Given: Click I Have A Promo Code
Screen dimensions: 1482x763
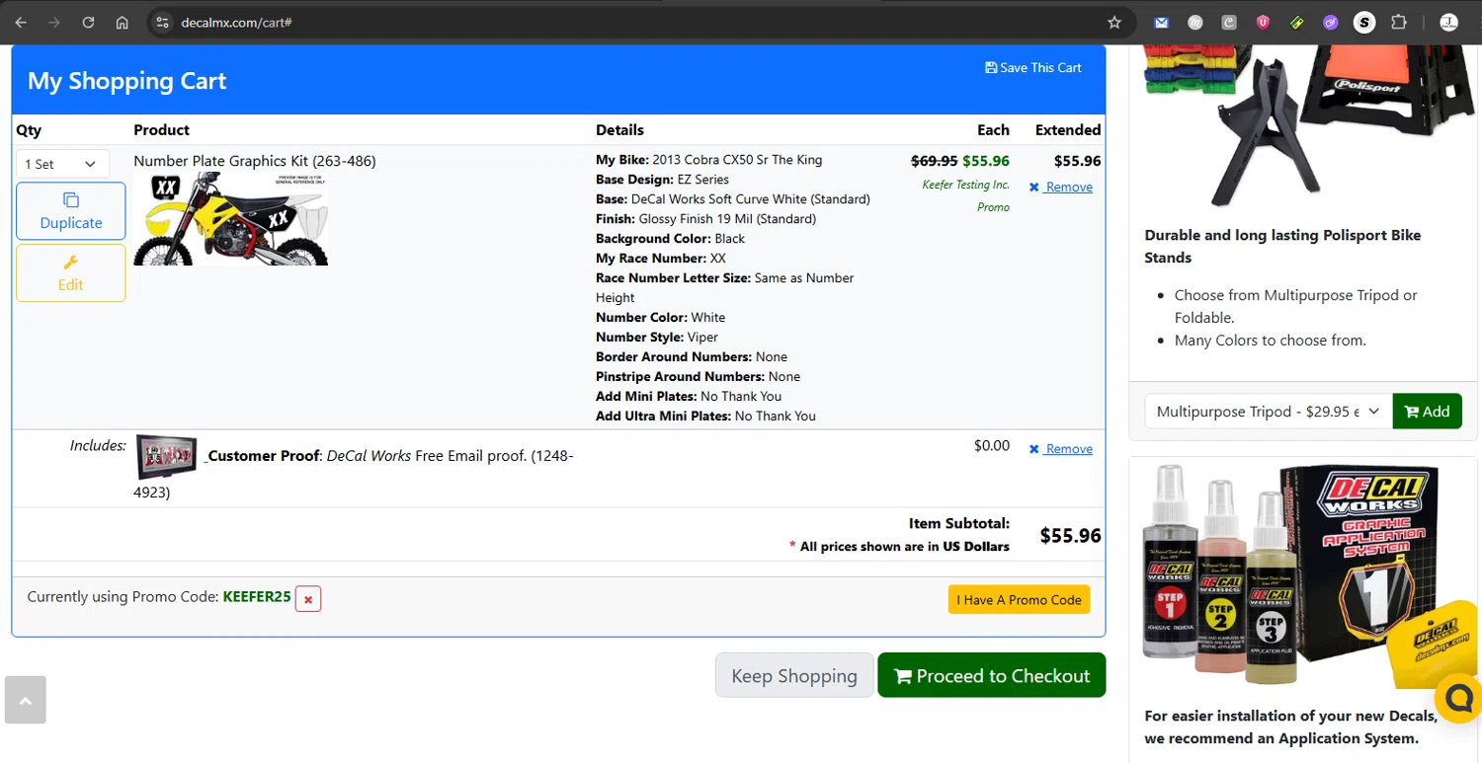Looking at the screenshot, I should [x=1019, y=600].
